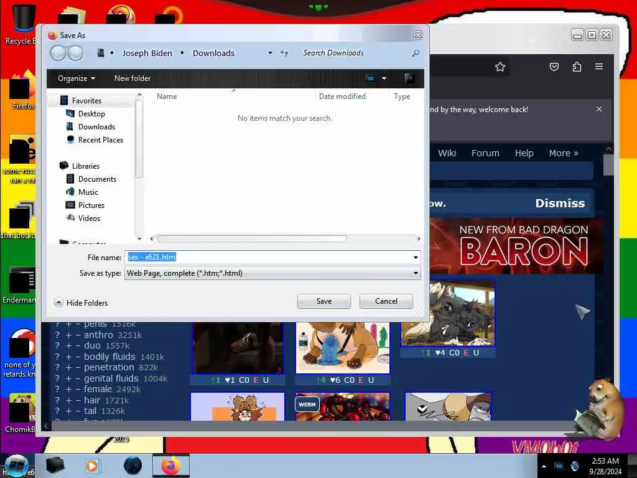Switch to Firefox on the taskbar

(x=171, y=466)
